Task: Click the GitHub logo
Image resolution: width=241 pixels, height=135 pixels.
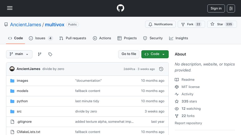Action: 120,8
